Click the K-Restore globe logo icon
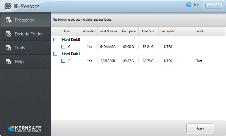Screen dimensions: 226x136 click(8, 6)
